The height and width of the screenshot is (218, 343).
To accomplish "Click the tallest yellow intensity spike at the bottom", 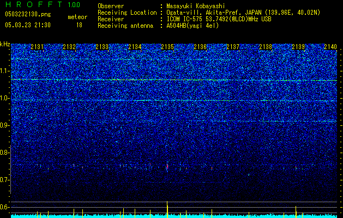I will pos(167,209).
